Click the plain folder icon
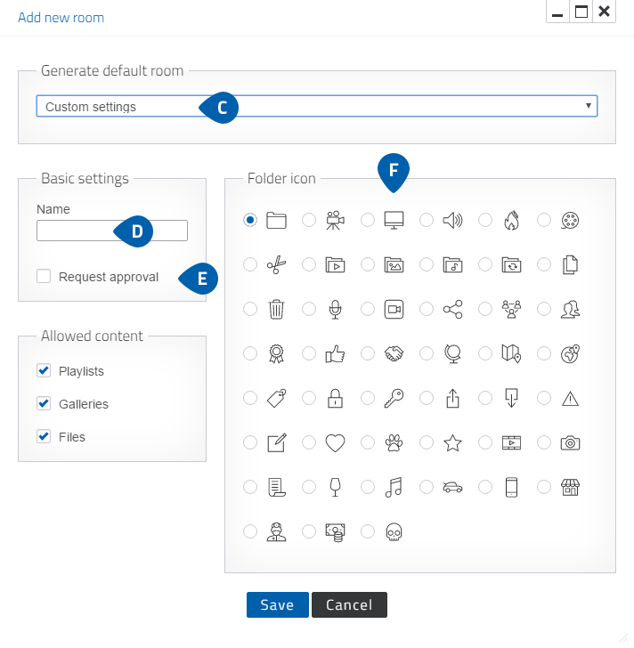This screenshot has height=648, width=634. pos(276,220)
